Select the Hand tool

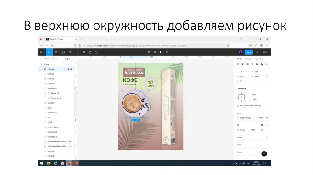[90, 52]
